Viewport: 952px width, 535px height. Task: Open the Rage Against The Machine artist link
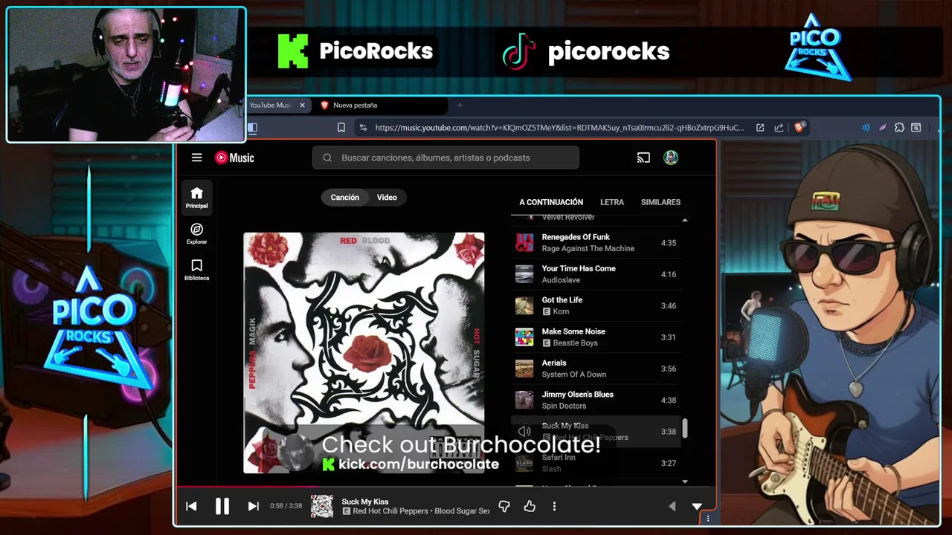click(588, 249)
